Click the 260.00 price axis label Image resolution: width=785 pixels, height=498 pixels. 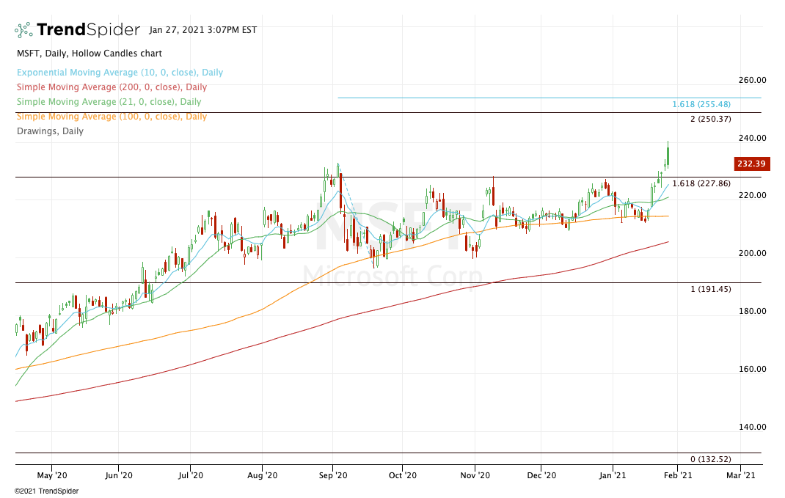click(753, 80)
